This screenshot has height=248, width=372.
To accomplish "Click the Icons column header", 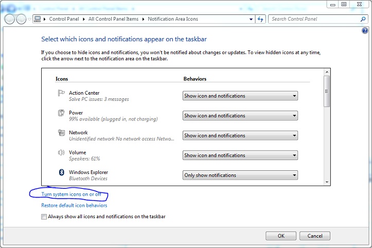I will point(62,79).
